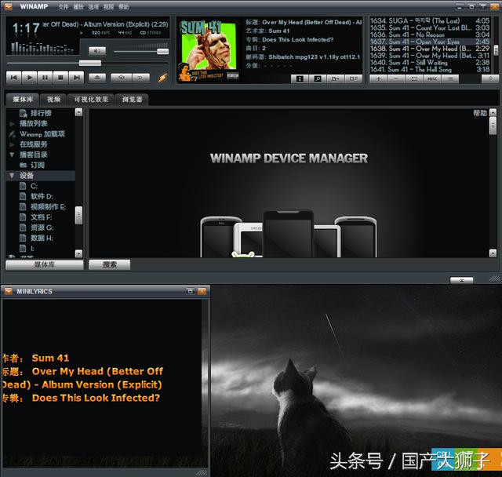
Task: Click the eject/open file button
Action: point(97,78)
